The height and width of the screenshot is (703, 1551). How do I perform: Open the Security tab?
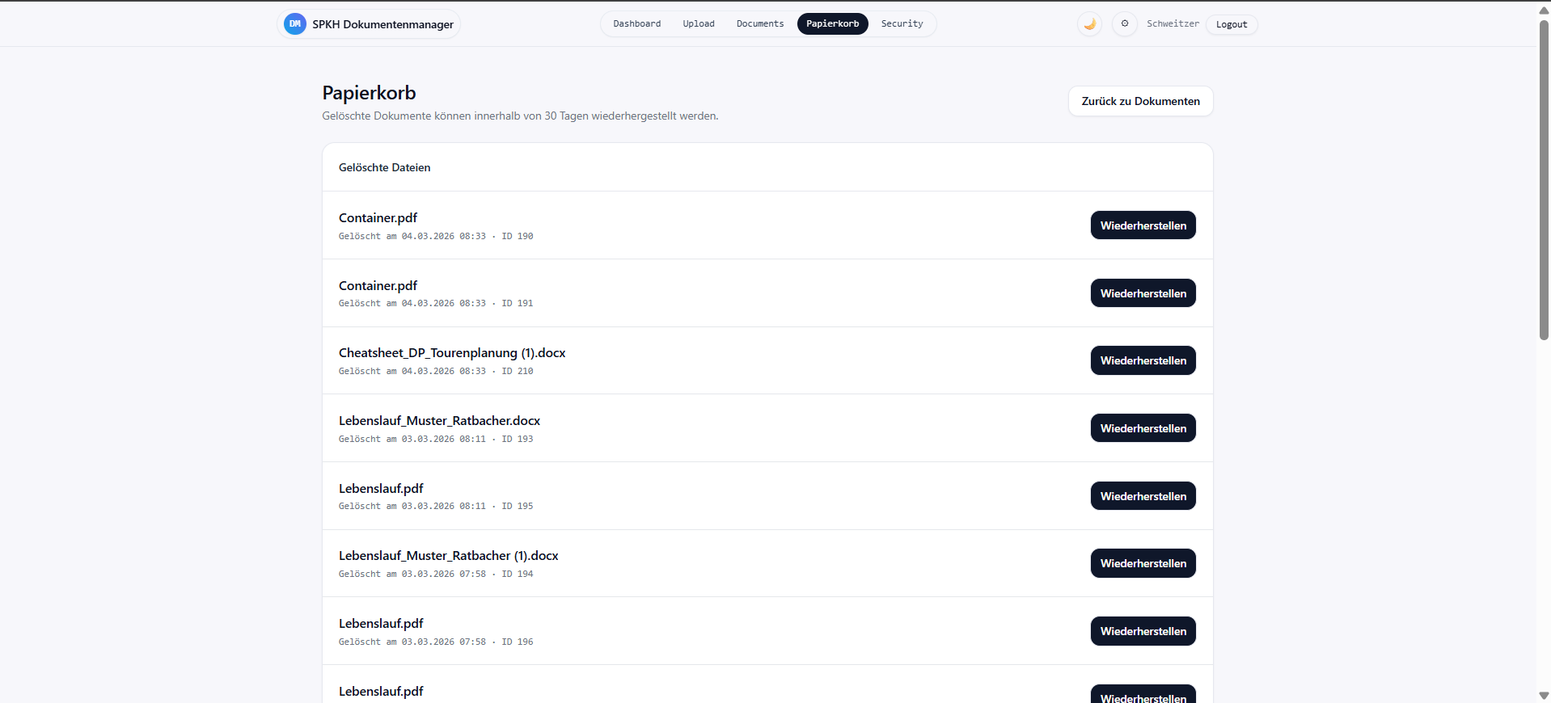(902, 24)
